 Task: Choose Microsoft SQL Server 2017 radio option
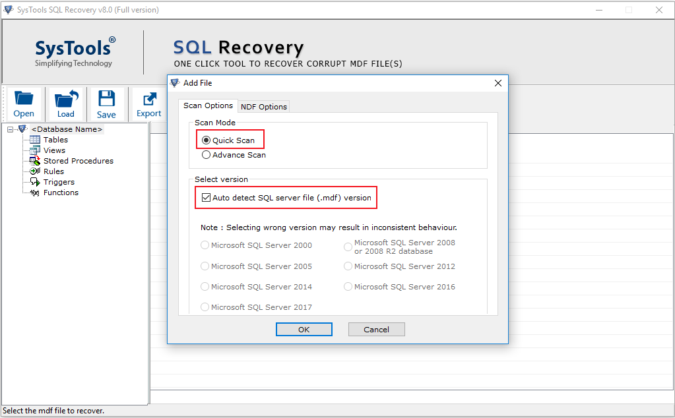[205, 307]
